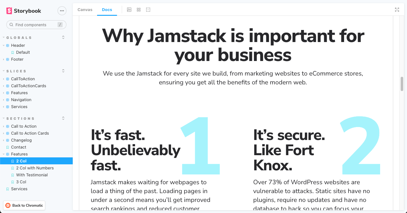Open the ellipsis shortcuts menu button
Screen dimensions: 407x213
62,11
